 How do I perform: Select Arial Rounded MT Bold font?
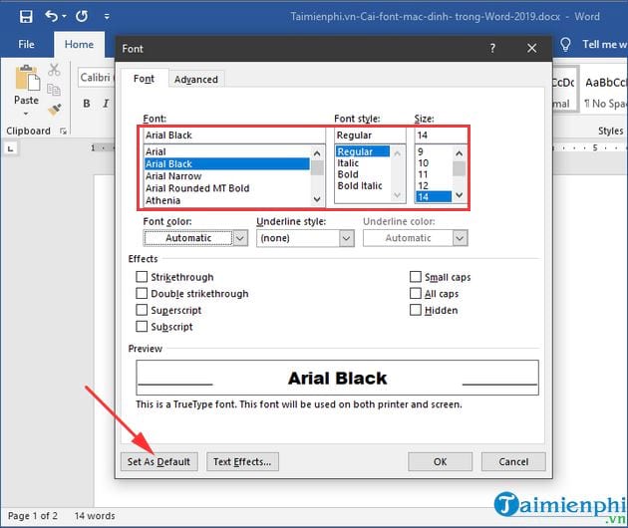tap(226, 188)
